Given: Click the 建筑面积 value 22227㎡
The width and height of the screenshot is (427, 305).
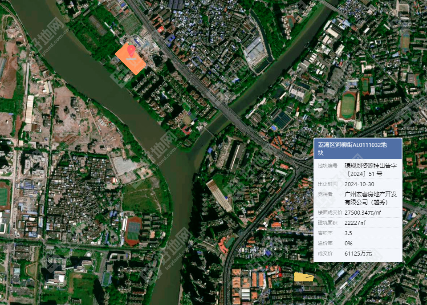Looking at the screenshot, I should (x=355, y=223).
